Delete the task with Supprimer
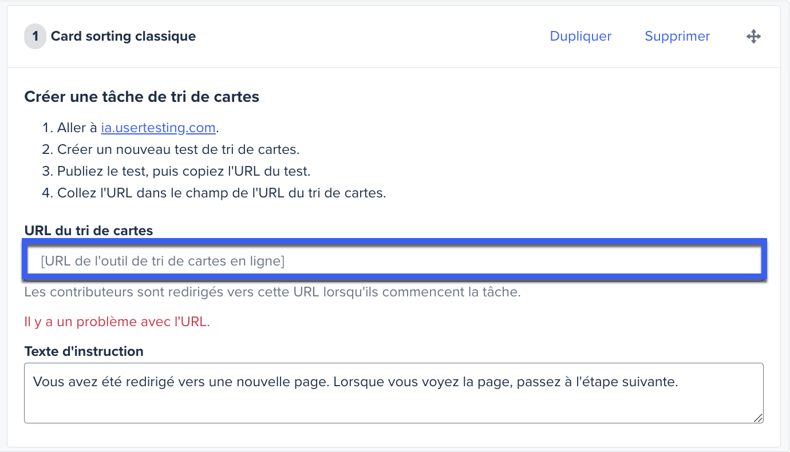Image resolution: width=790 pixels, height=452 pixels. 677,36
